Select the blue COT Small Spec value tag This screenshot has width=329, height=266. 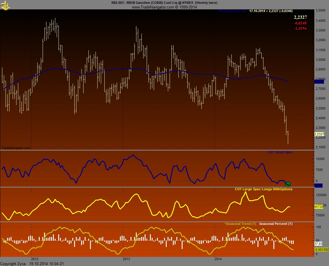click(318, 186)
